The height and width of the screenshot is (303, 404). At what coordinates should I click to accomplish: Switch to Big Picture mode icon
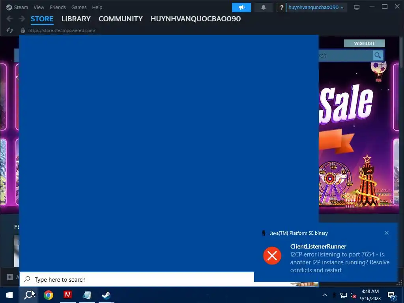tap(357, 7)
